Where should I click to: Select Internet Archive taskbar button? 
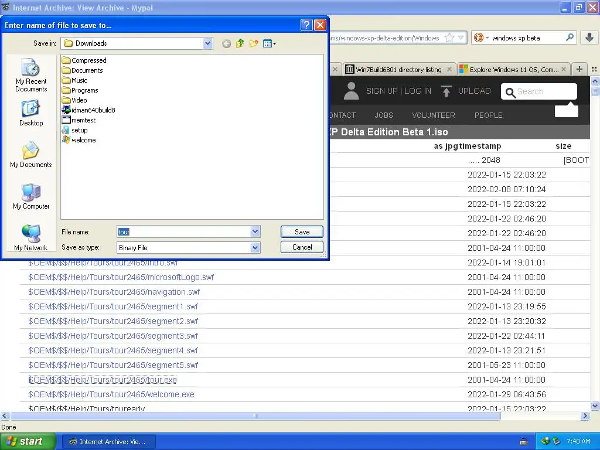108,442
